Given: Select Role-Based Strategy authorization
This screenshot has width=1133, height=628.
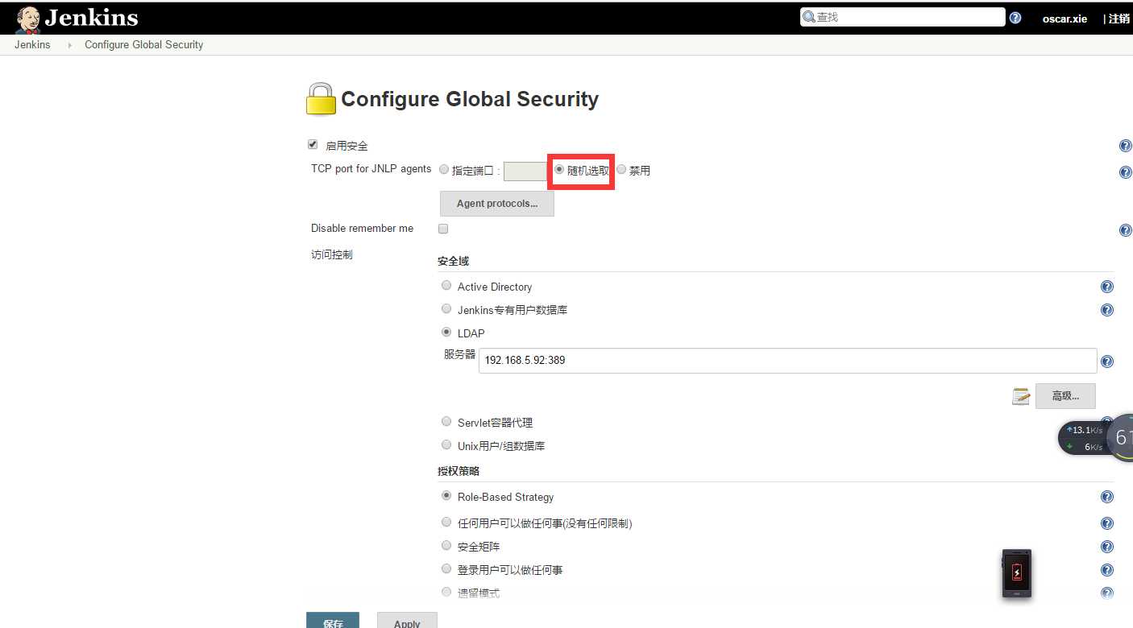Looking at the screenshot, I should click(446, 496).
